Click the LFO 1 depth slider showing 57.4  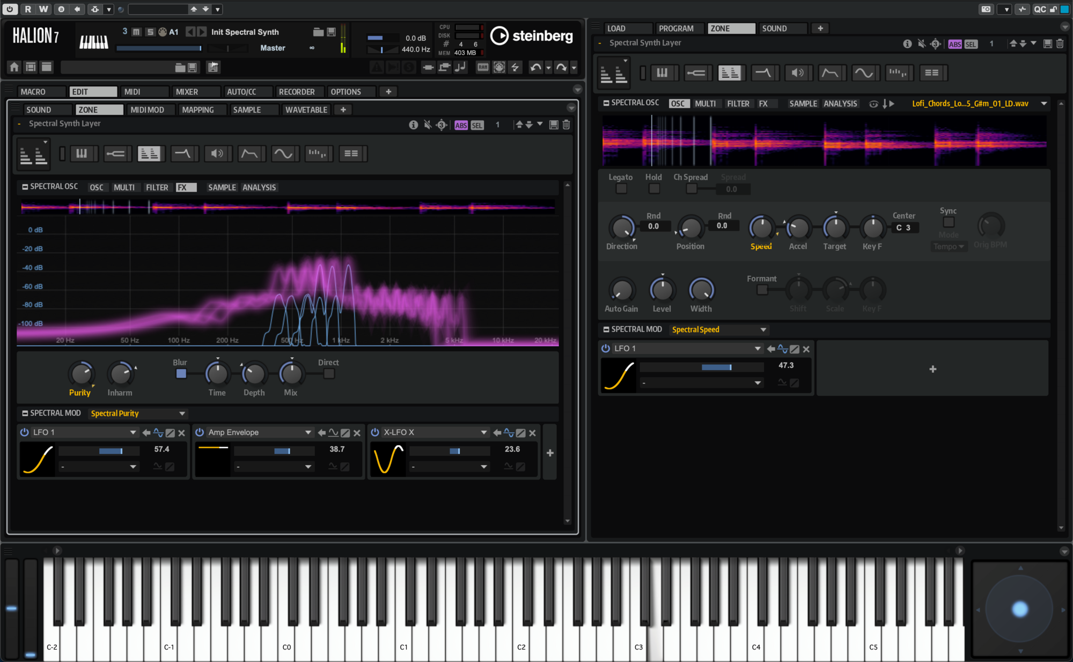(99, 451)
